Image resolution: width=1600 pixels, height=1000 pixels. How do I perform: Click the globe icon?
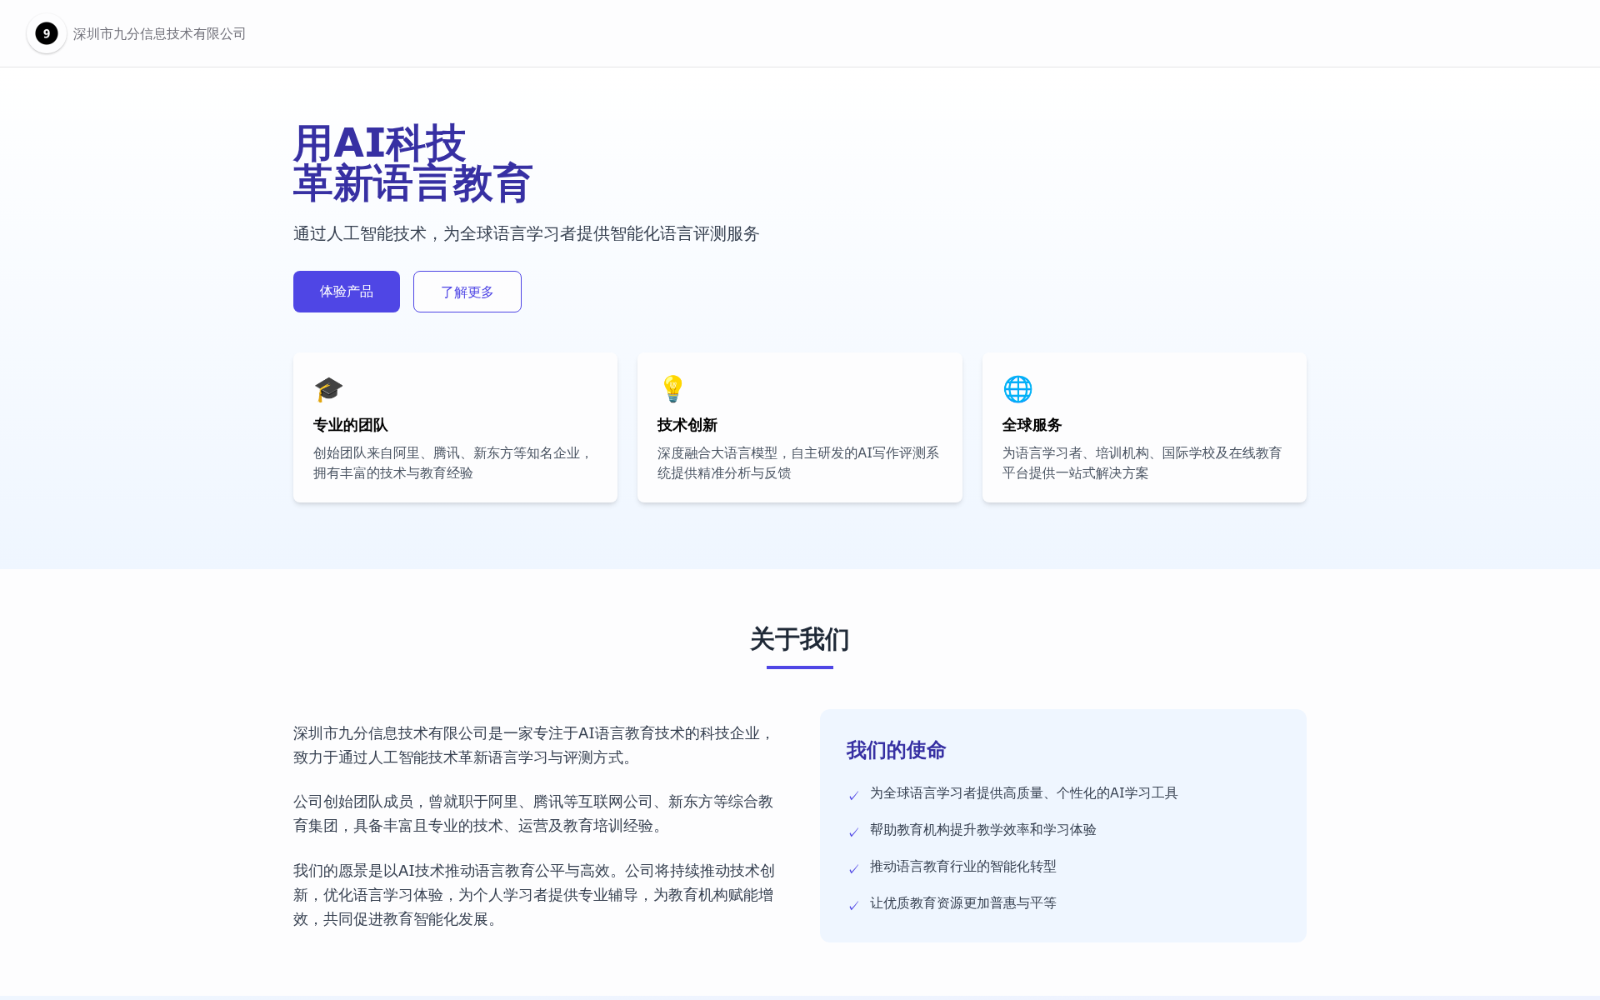coord(1017,389)
